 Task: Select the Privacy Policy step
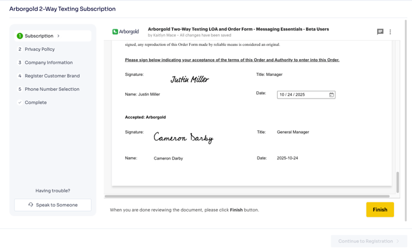click(40, 50)
